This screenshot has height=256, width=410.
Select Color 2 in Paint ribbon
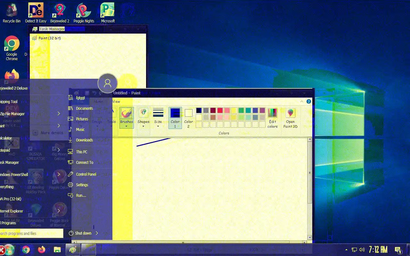(x=188, y=118)
